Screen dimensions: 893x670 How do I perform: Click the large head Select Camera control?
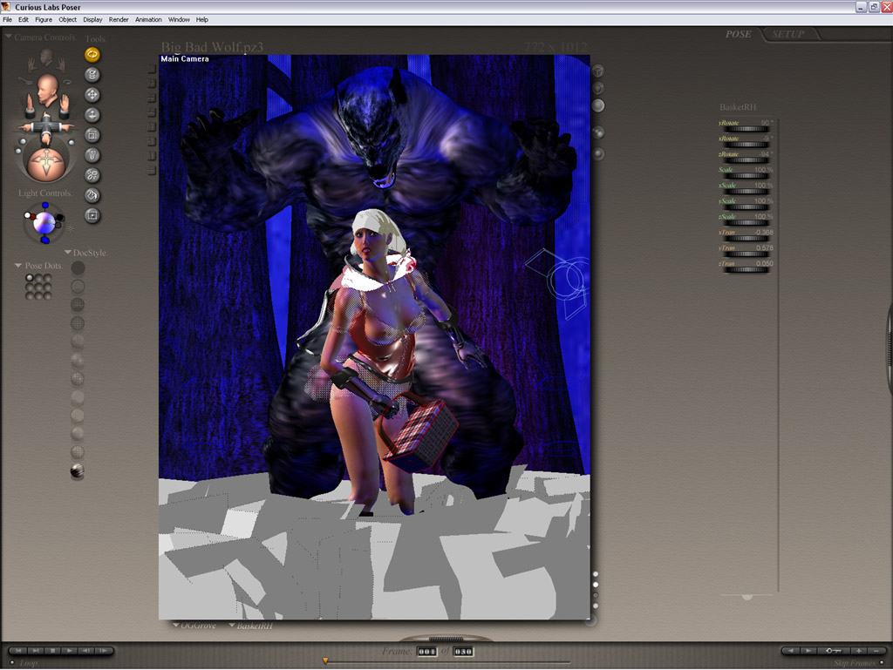click(x=47, y=89)
